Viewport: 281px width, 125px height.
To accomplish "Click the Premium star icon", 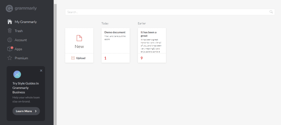I will click(x=10, y=58).
